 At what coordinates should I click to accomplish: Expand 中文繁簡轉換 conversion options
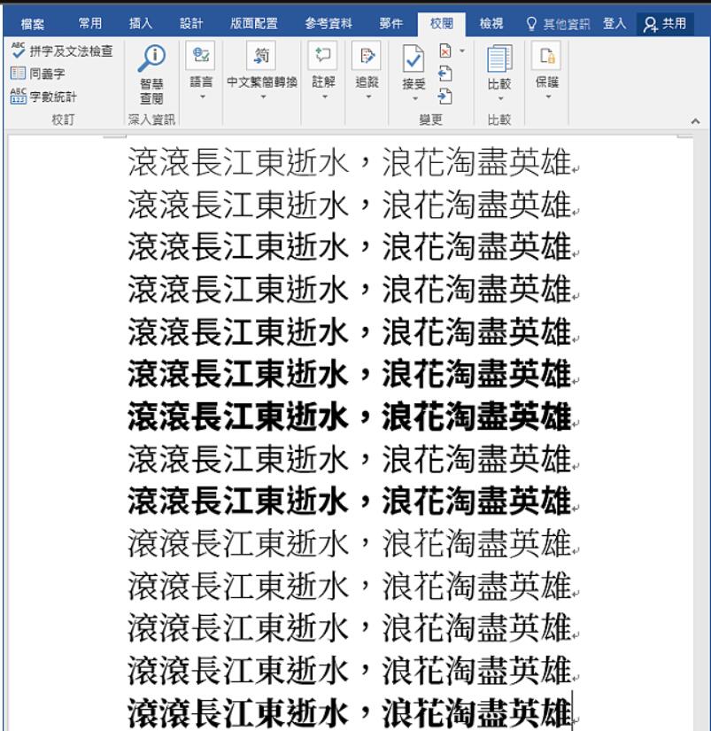coord(262,71)
